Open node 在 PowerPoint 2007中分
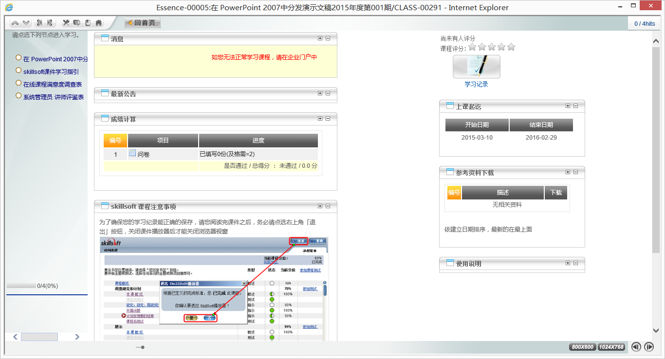 [x=55, y=59]
